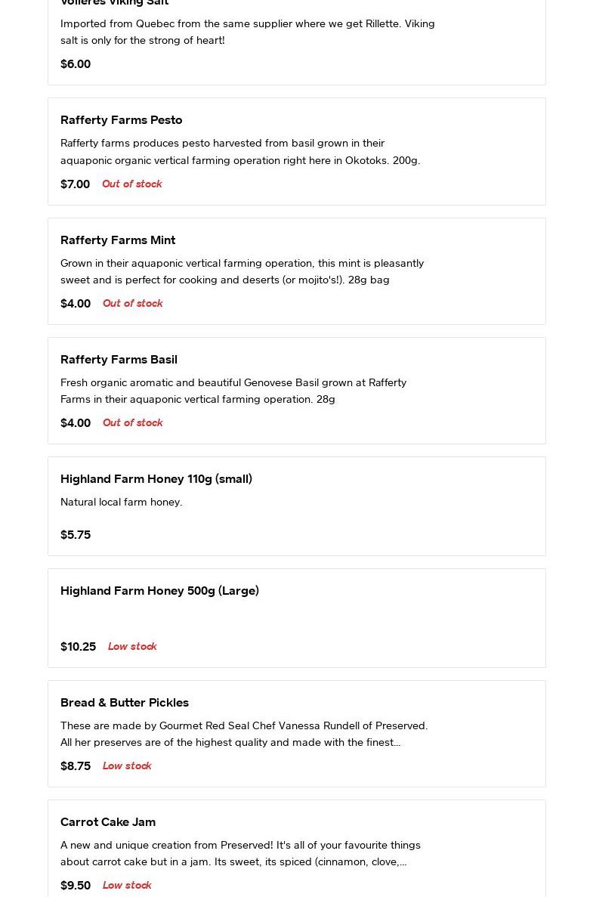Click the $7.00 price on Pesto card
This screenshot has width=593, height=897.
coord(75,184)
